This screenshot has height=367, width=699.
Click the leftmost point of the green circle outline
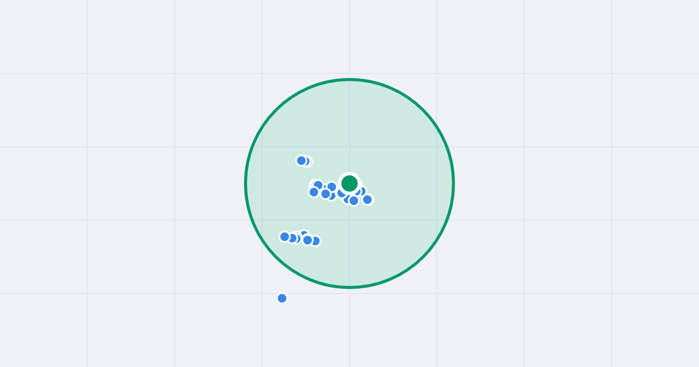pos(246,183)
